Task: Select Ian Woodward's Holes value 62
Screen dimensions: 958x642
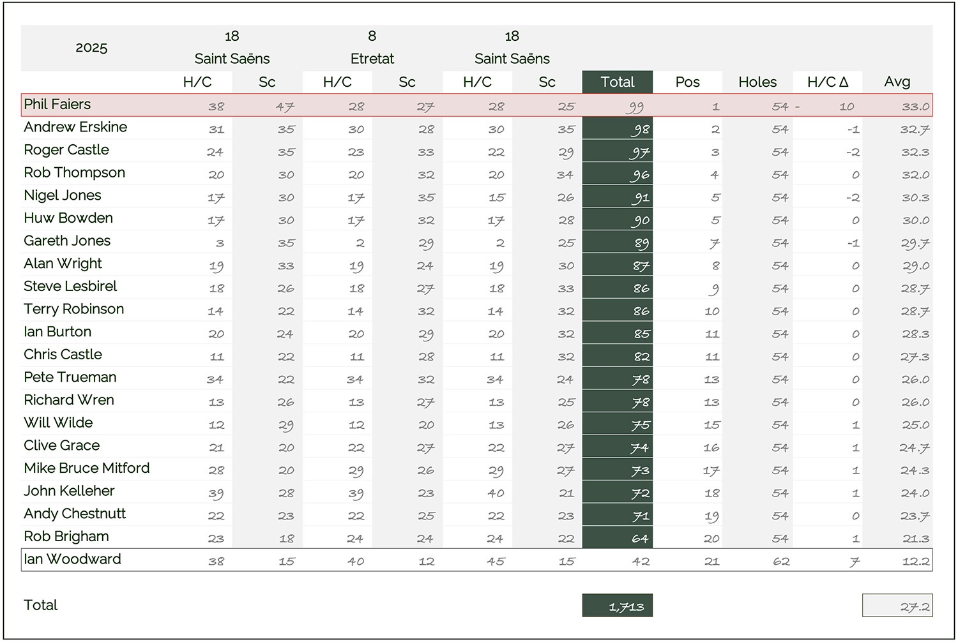Action: point(781,562)
